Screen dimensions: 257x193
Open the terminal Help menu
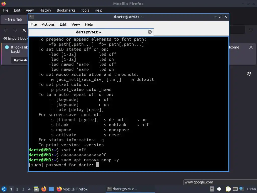89,24
